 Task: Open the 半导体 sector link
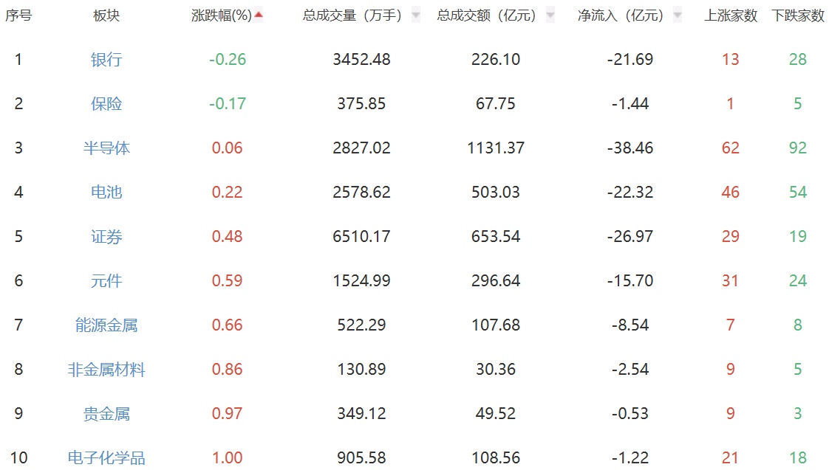106,148
